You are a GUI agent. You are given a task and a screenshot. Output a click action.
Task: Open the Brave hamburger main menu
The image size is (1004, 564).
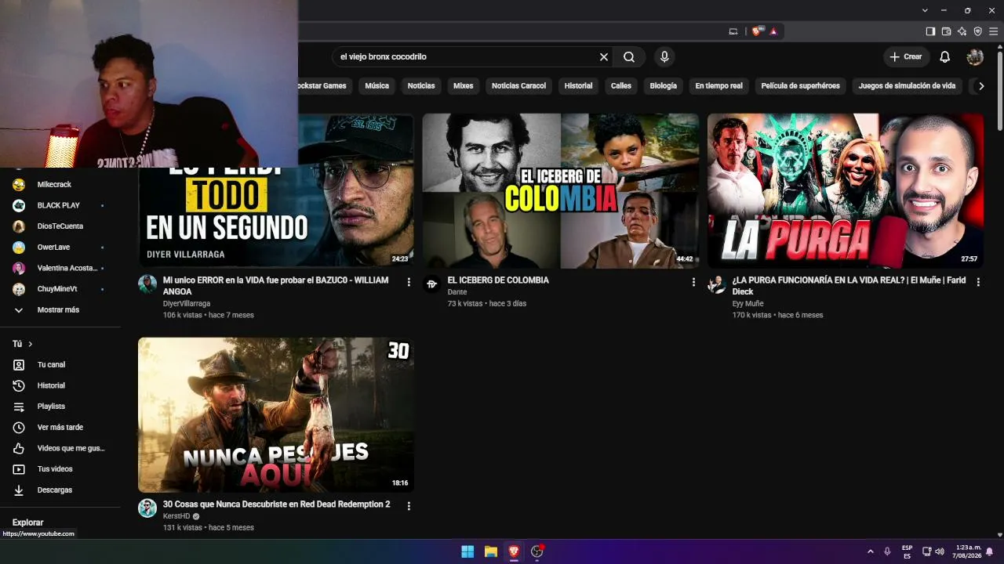pyautogui.click(x=994, y=31)
